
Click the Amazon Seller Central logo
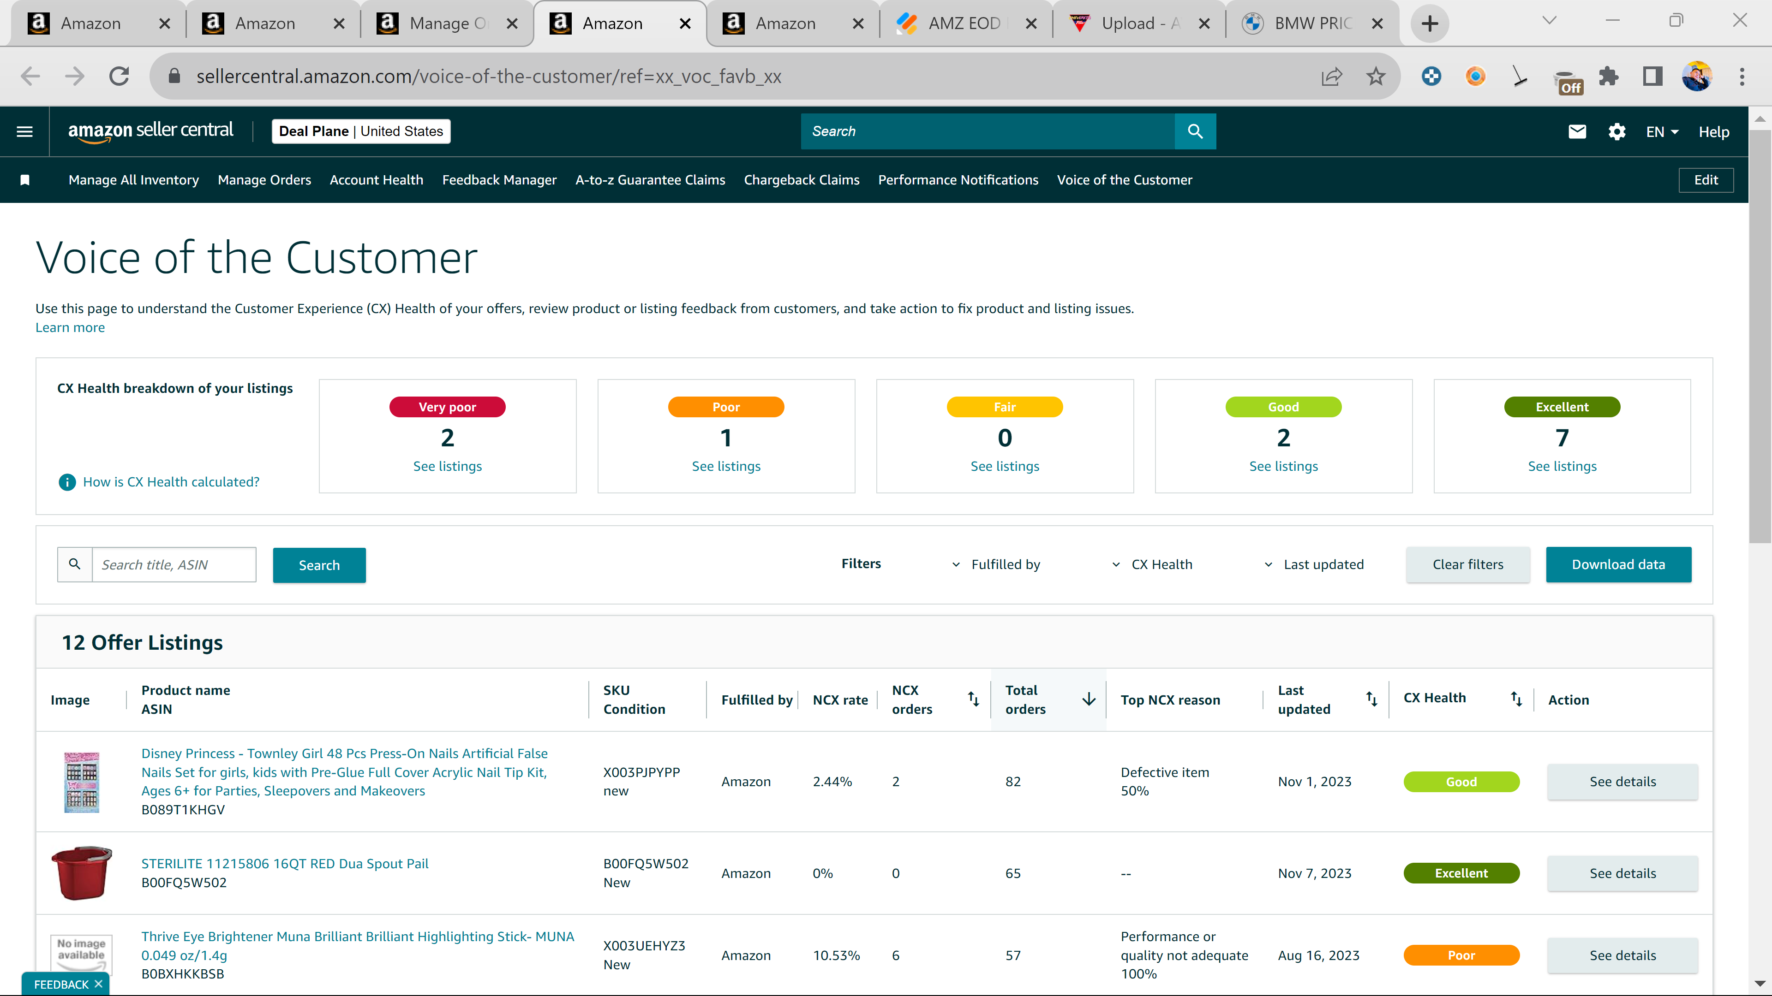(150, 130)
